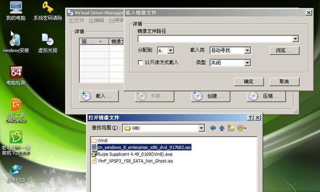Open the 分配到 drive letter dropdown
The image size is (320, 192).
tap(171, 50)
